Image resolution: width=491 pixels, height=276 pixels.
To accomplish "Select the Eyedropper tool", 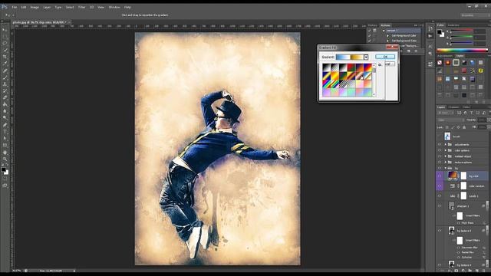I will pyautogui.click(x=5, y=64).
